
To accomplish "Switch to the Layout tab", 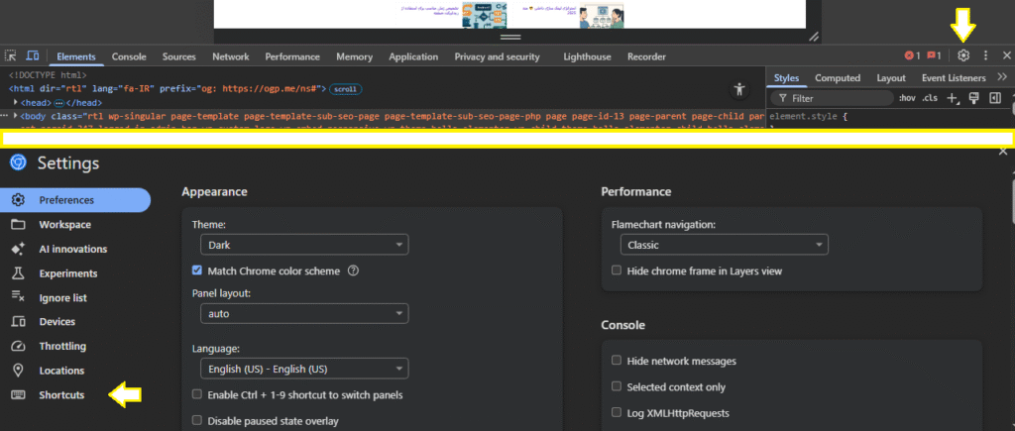I will click(891, 77).
